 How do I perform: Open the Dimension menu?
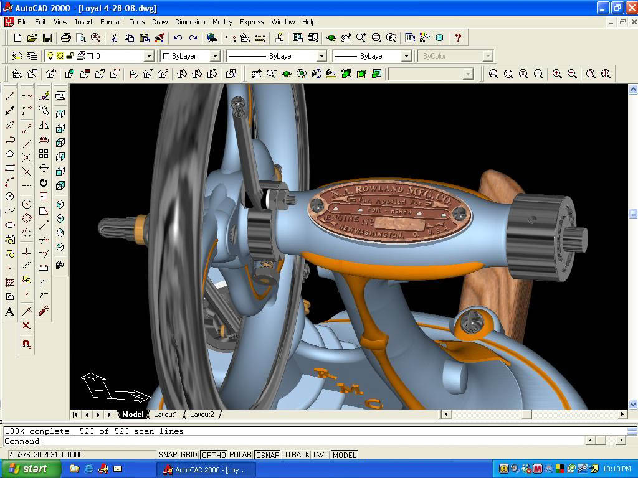click(x=190, y=22)
